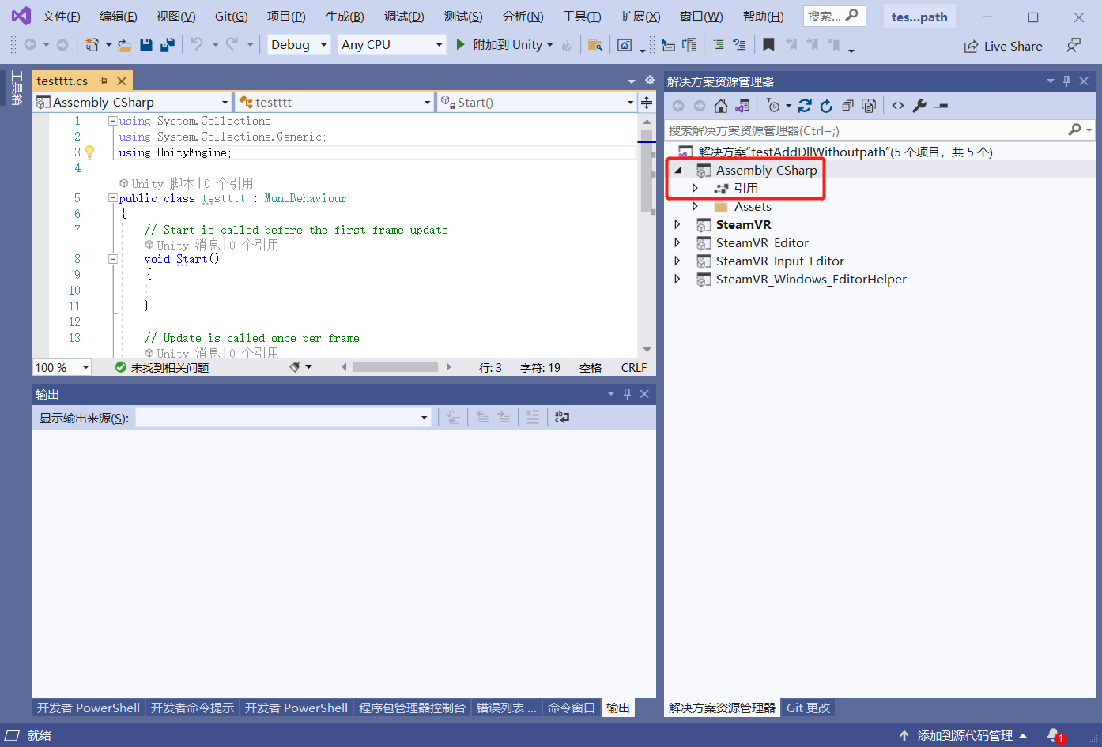The width and height of the screenshot is (1102, 747).
Task: Click the Home icon in Solution Explorer
Action: [720, 106]
